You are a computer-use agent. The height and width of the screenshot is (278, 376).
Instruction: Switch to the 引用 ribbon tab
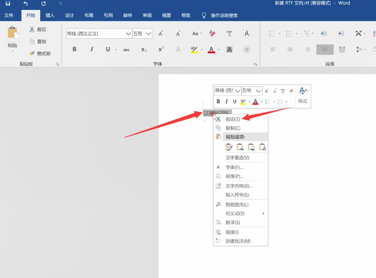[108, 15]
